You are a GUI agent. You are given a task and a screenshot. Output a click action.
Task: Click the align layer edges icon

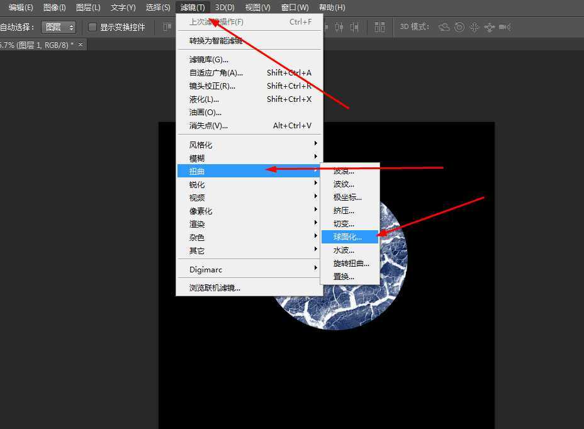379,27
